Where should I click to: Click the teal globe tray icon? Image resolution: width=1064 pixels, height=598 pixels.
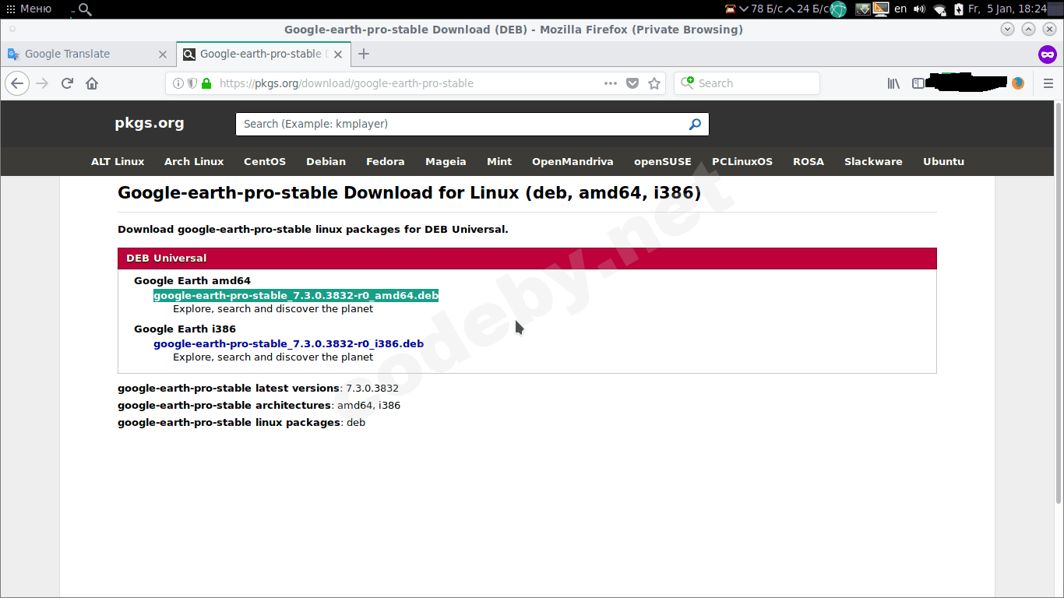point(838,9)
